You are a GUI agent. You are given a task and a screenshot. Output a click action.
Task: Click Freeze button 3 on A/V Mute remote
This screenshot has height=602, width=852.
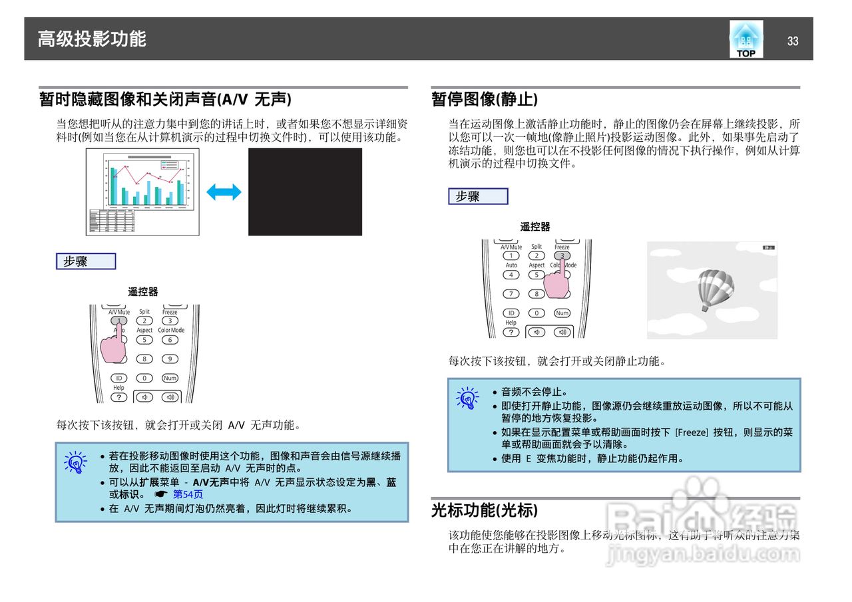[170, 321]
